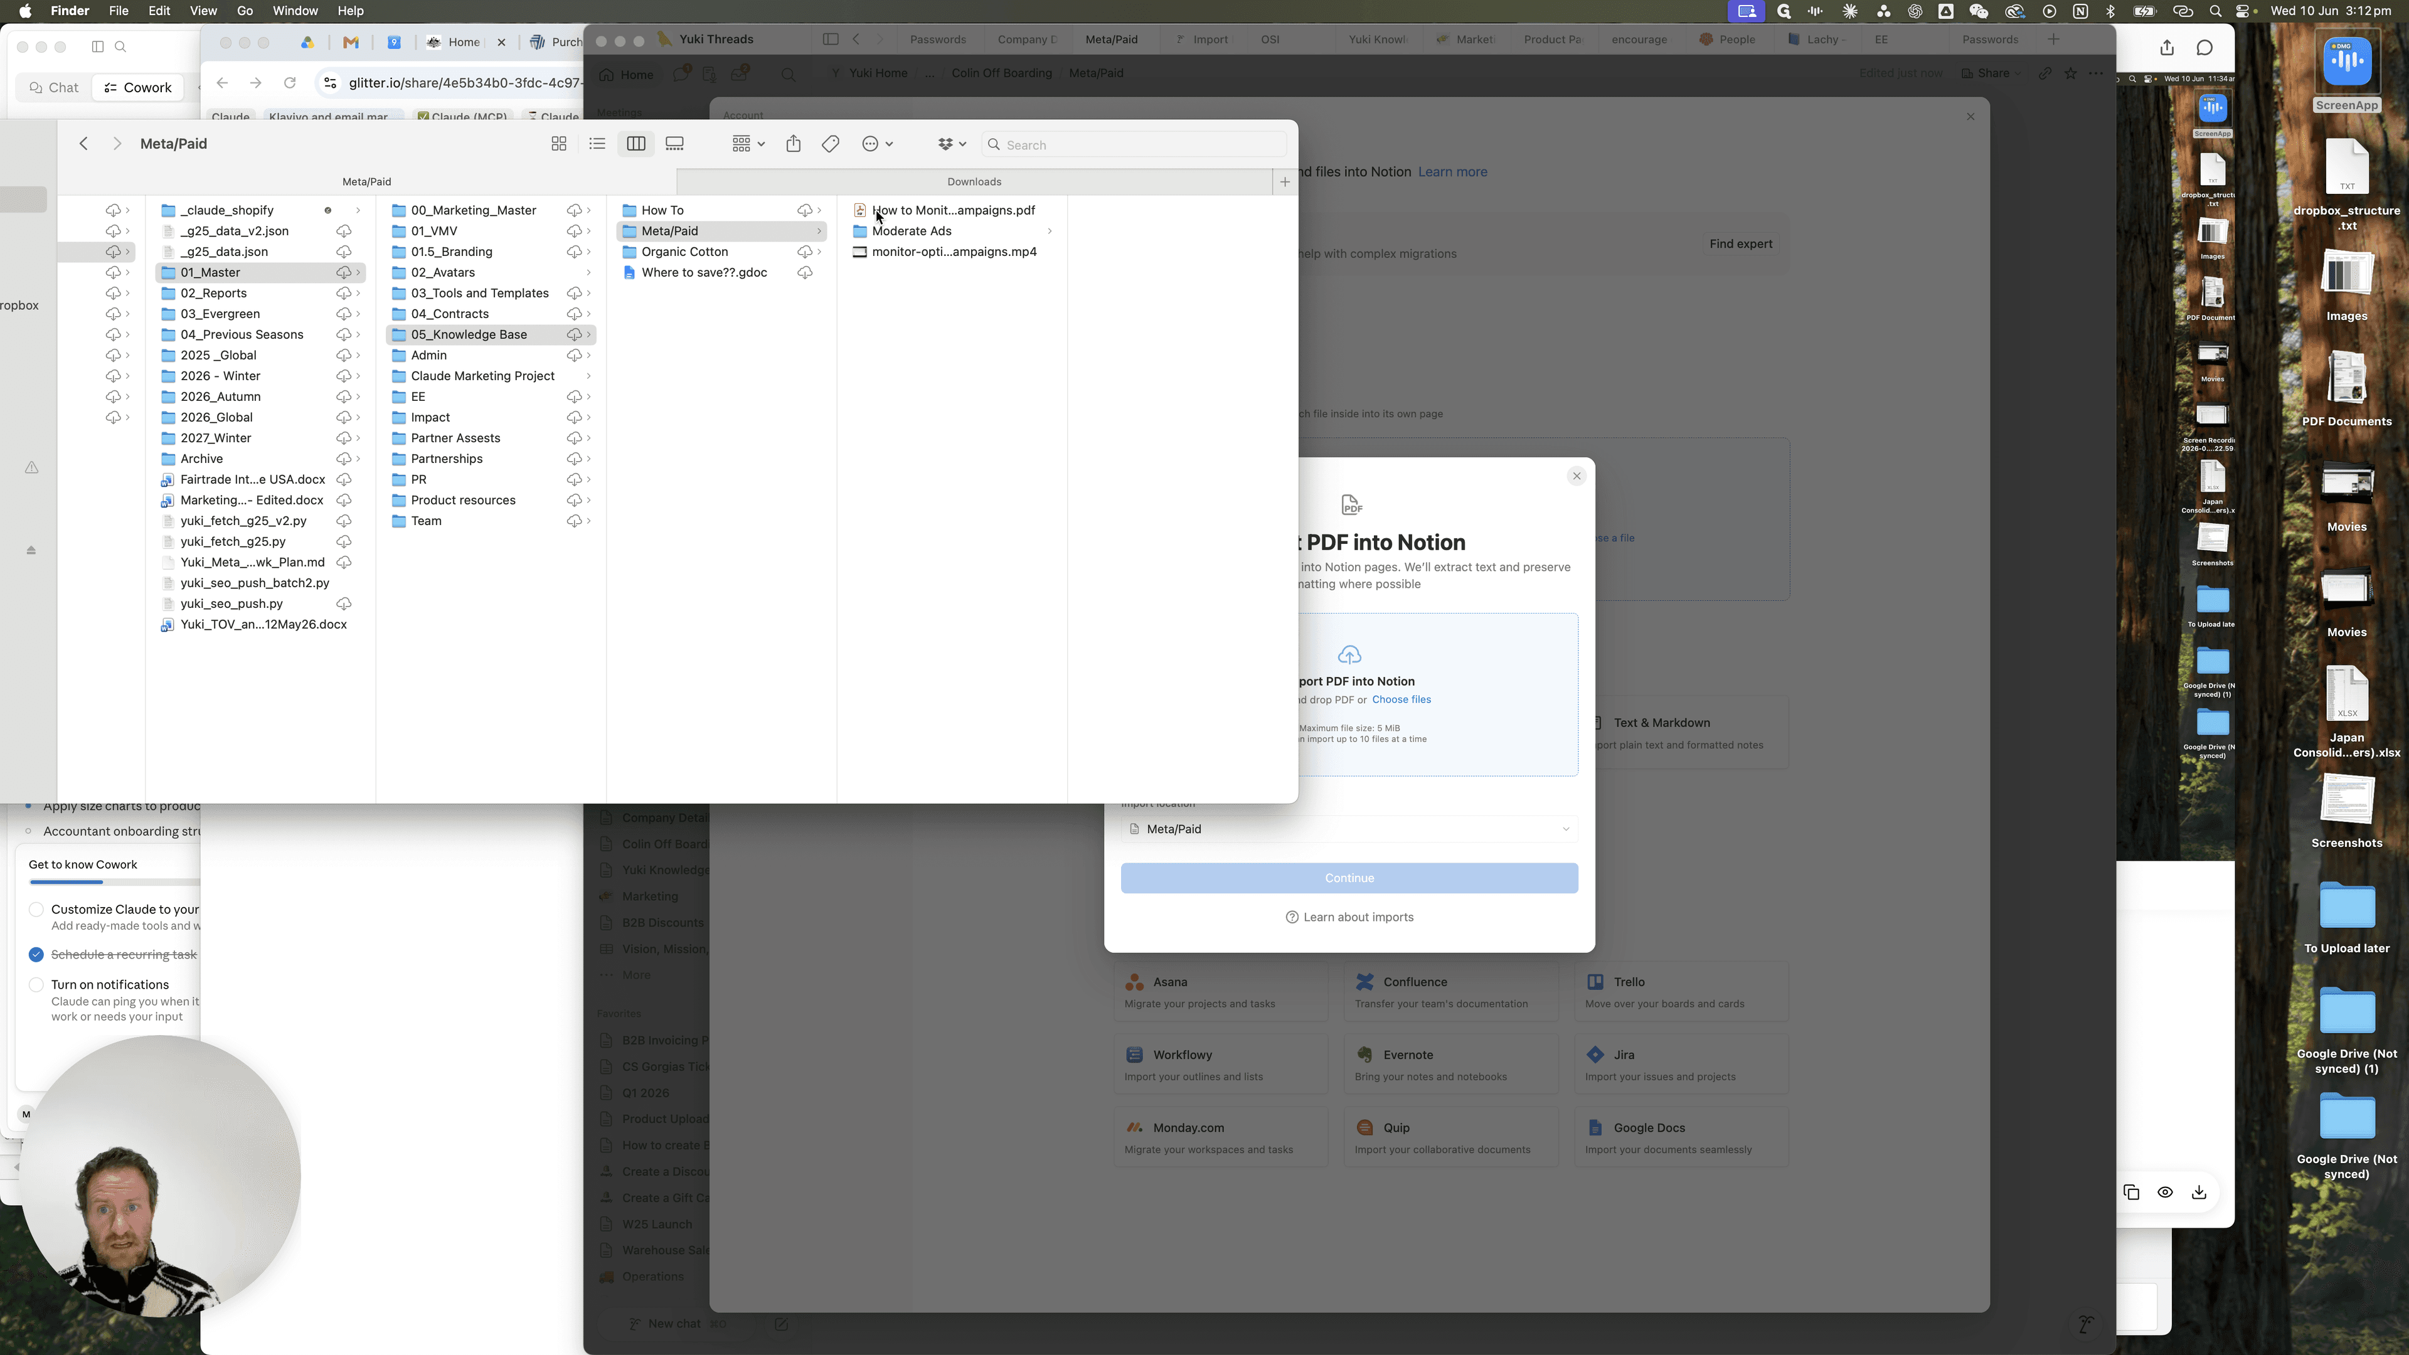Screen dimensions: 2409x1355
Task: Switch Finder to column view
Action: click(x=636, y=144)
